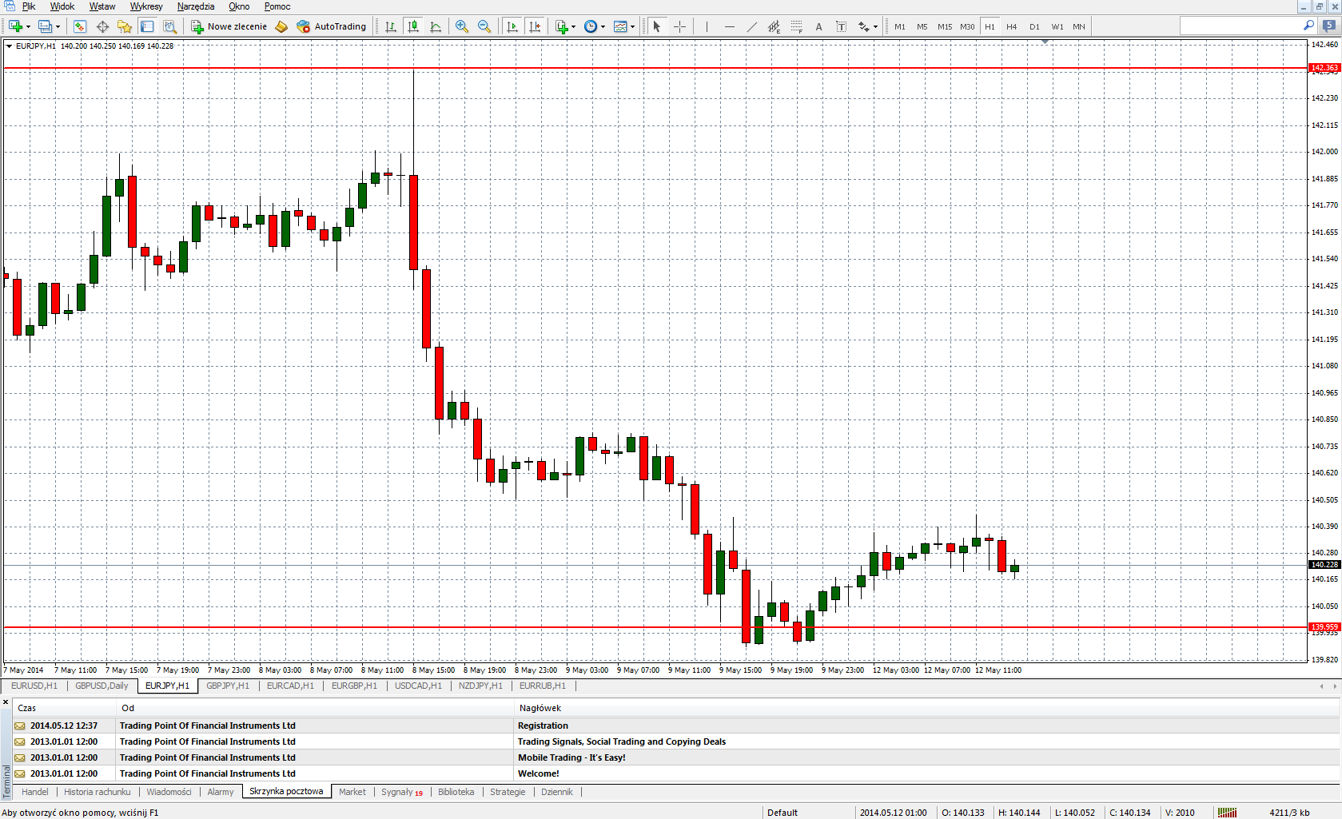Switch to H4 timeframe

[1012, 26]
